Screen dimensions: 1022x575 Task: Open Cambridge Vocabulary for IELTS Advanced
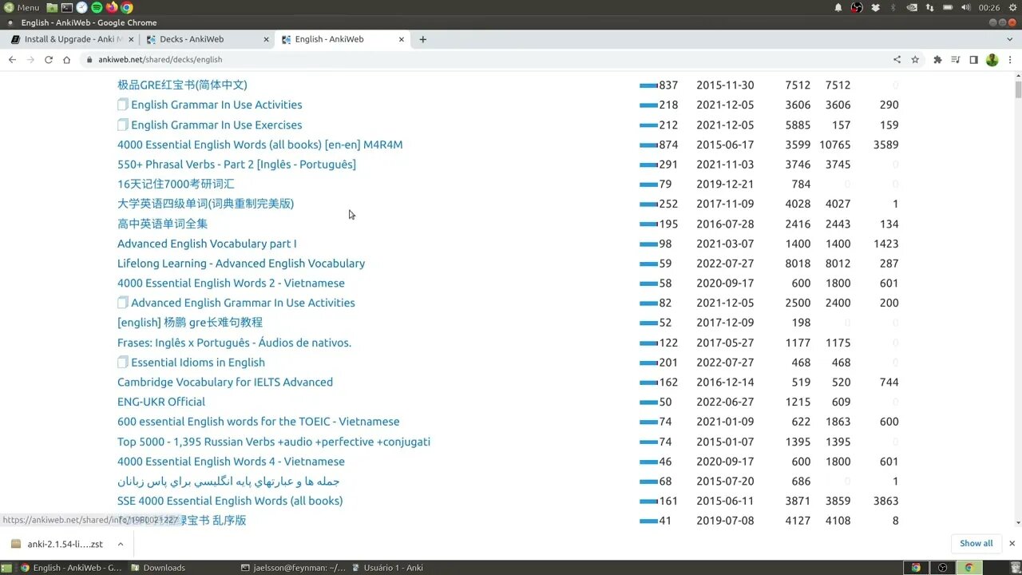[225, 382]
